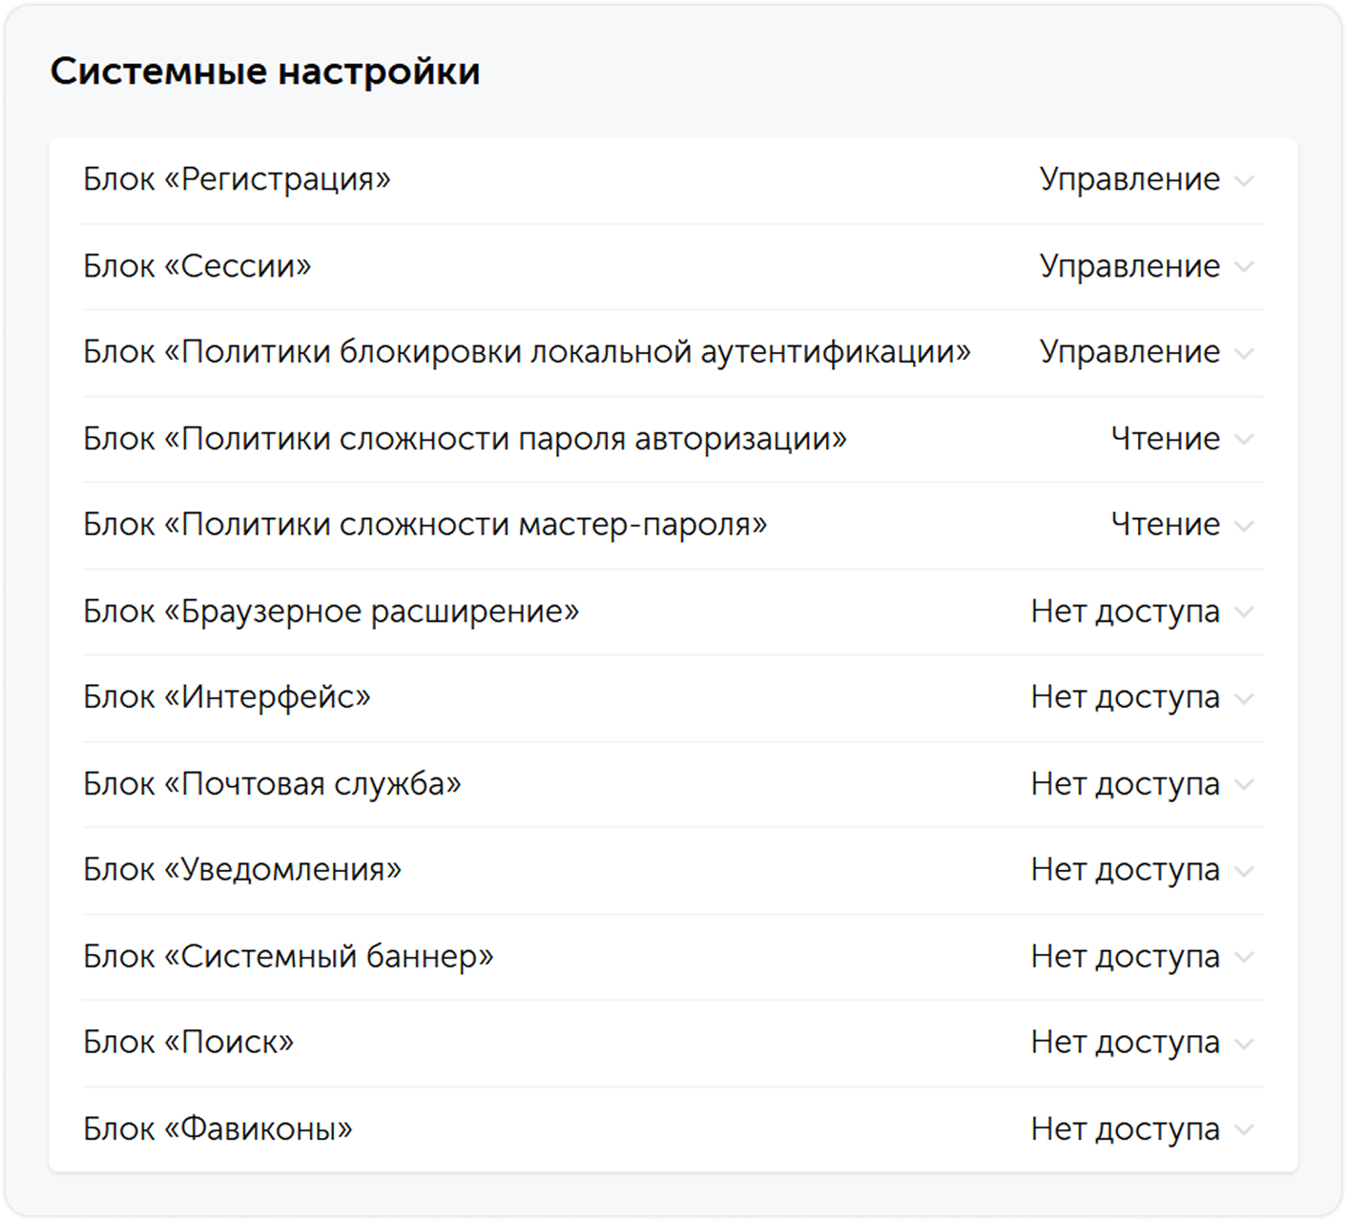Expand the Чтение dropdown for Блок «Политики сложности пароля авторизации»

point(1244,438)
